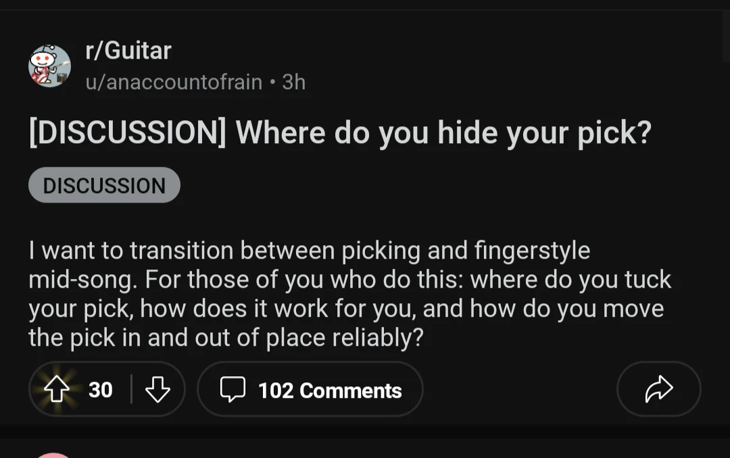Open the r/Guitar subreddit
Viewport: 730px width, 458px height.
(128, 50)
